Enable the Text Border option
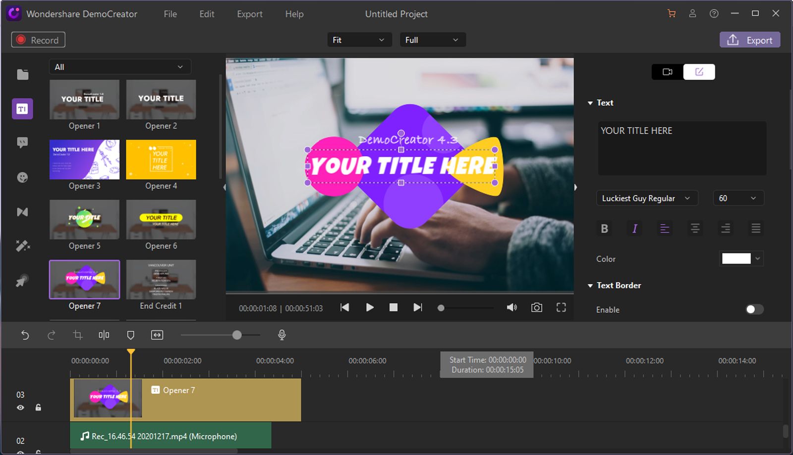 [754, 309]
